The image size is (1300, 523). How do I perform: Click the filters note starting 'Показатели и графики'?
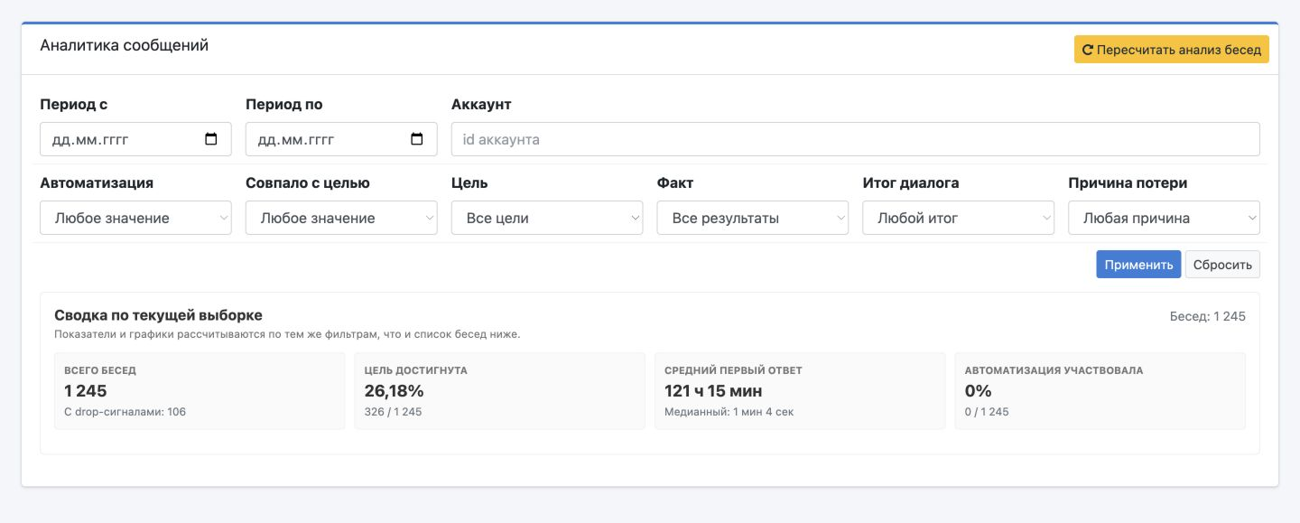pyautogui.click(x=287, y=334)
